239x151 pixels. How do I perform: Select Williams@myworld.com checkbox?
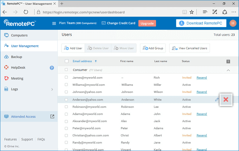click(x=66, y=85)
